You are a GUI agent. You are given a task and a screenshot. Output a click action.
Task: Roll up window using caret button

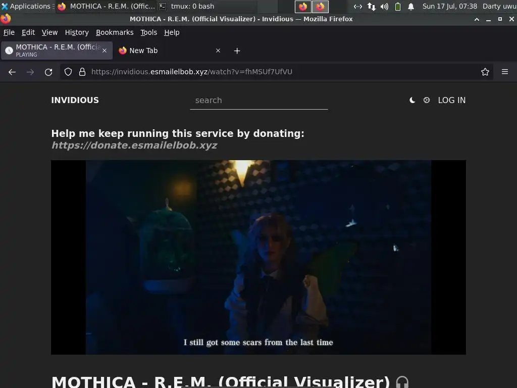tap(477, 19)
